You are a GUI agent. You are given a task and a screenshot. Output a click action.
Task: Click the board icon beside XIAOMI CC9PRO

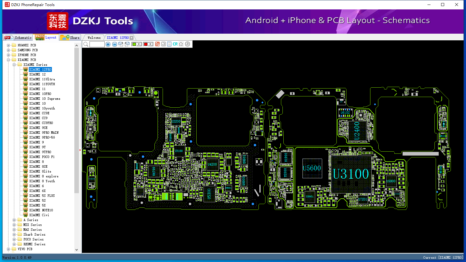pyautogui.click(x=25, y=123)
